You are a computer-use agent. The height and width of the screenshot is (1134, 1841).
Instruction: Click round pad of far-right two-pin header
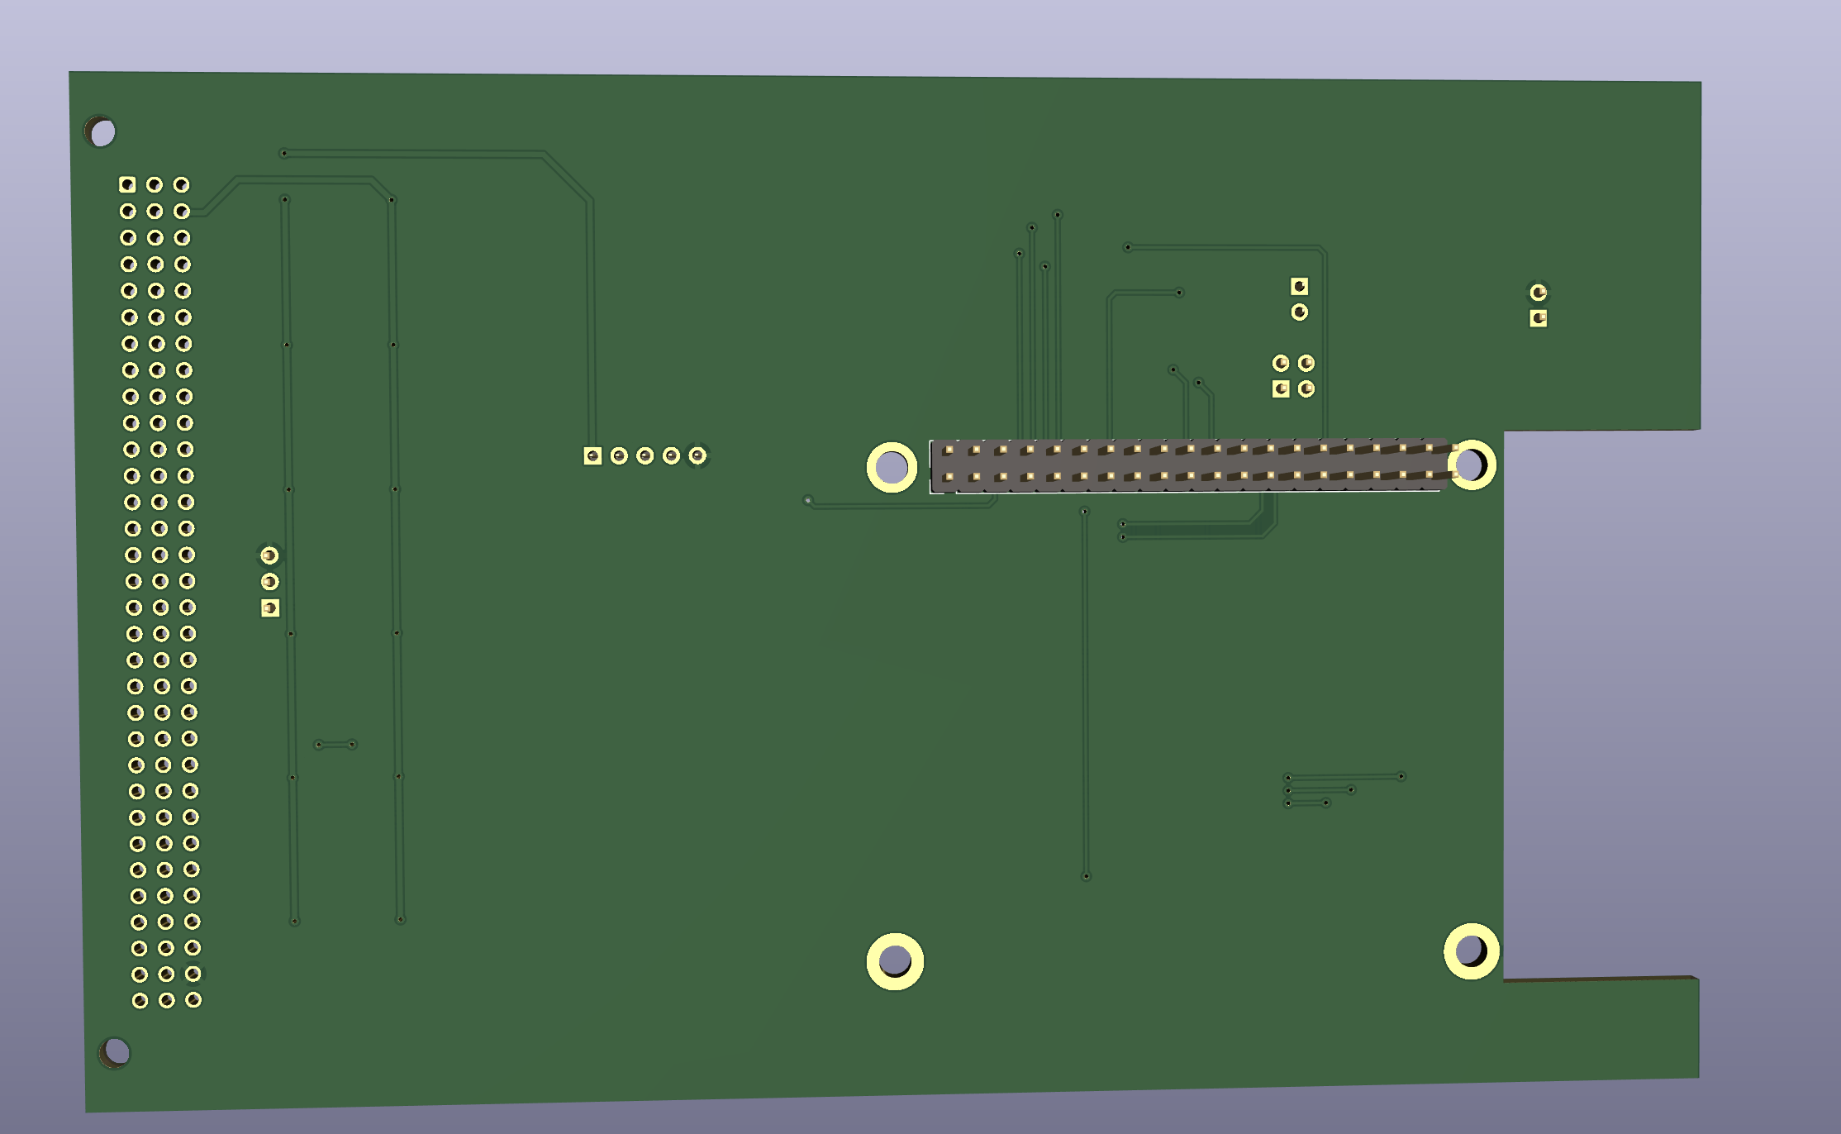(x=1538, y=292)
